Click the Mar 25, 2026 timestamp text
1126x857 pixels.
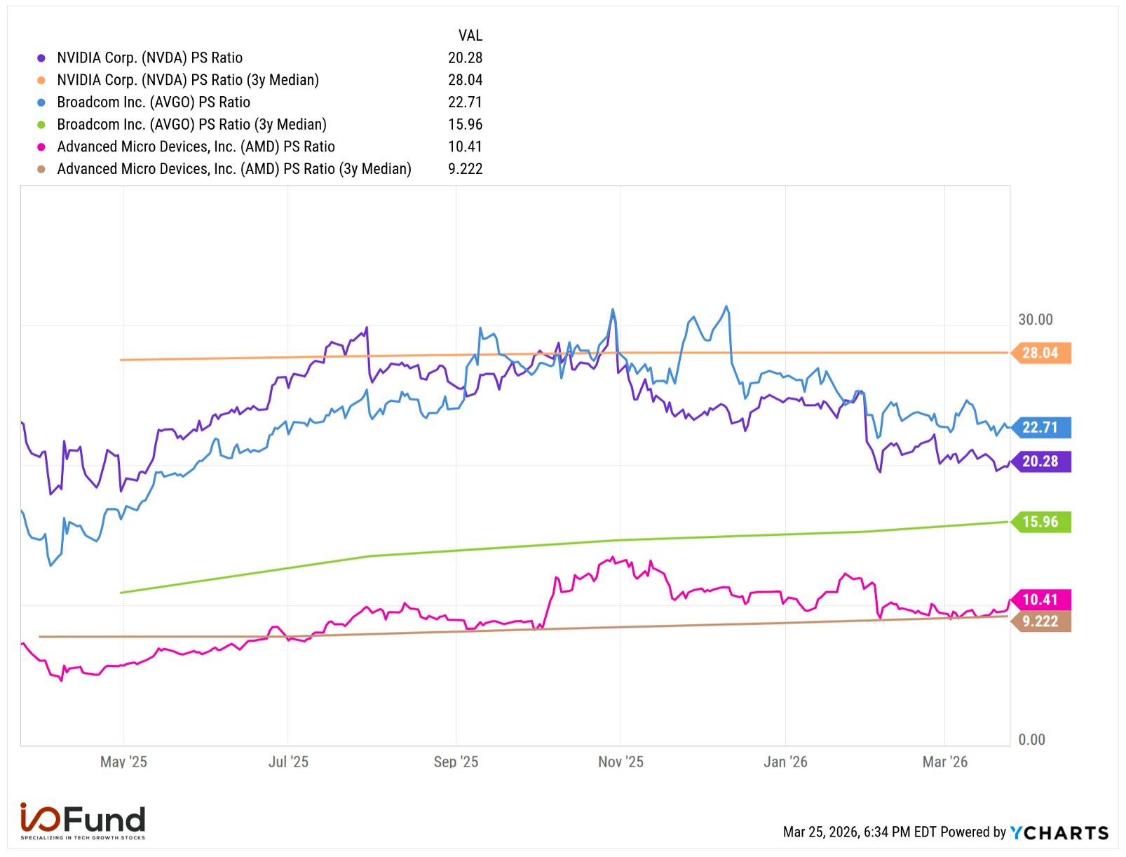tap(860, 832)
